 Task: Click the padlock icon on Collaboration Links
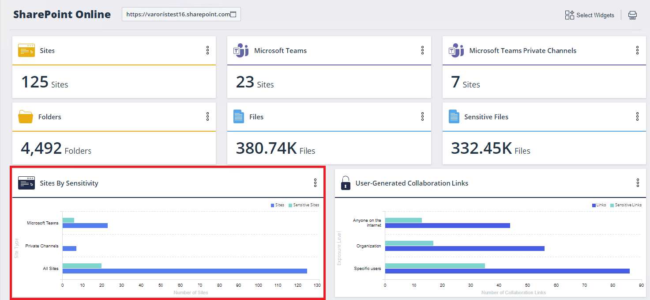[346, 183]
